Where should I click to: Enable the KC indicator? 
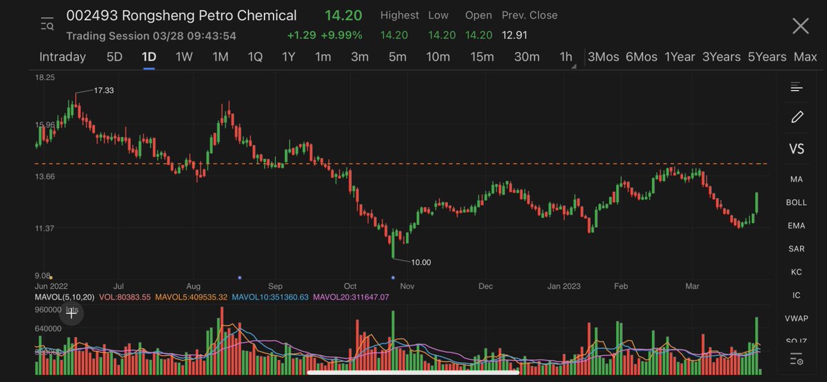(797, 272)
